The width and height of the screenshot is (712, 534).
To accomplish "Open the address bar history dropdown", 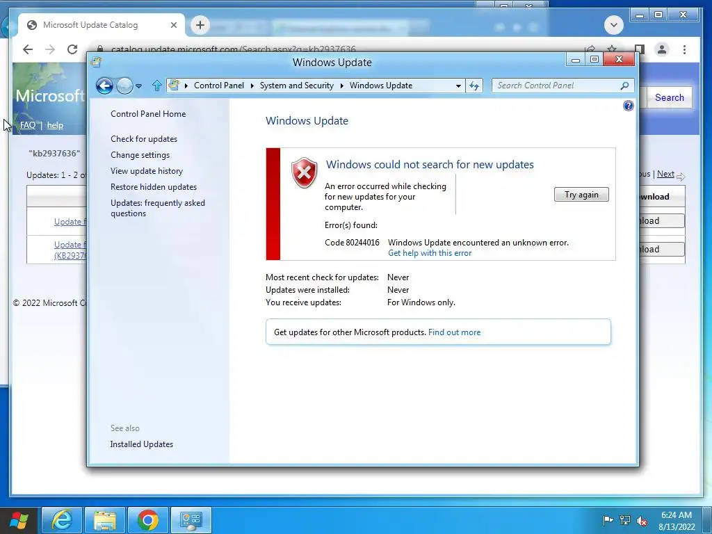I will (458, 86).
